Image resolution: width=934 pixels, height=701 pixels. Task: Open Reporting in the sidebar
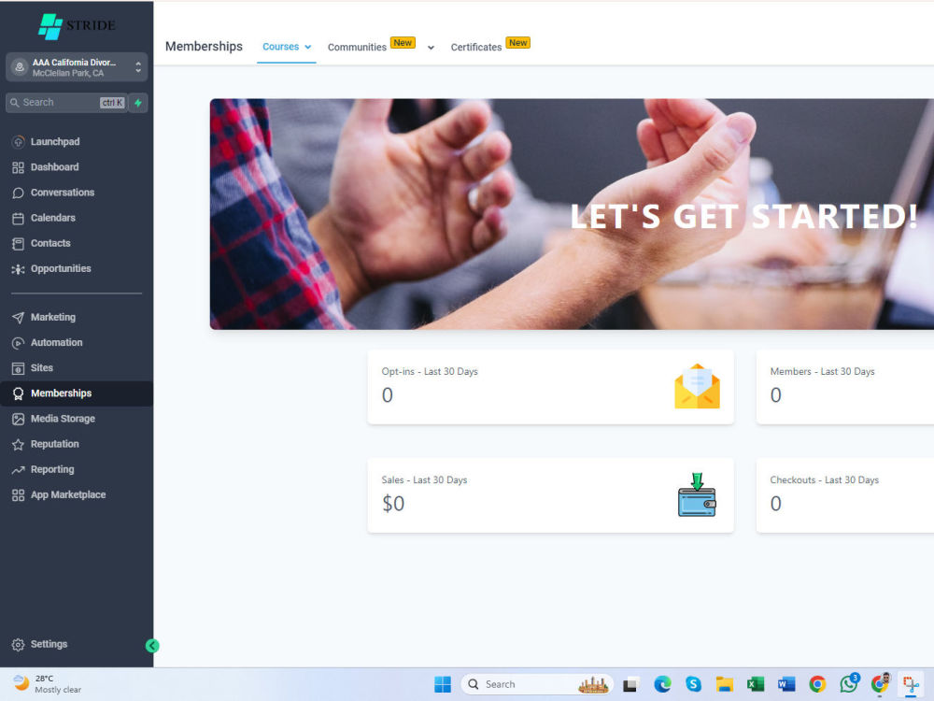coord(51,470)
